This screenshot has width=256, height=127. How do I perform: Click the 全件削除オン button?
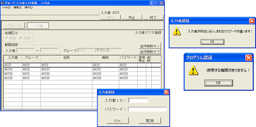(x=150, y=46)
